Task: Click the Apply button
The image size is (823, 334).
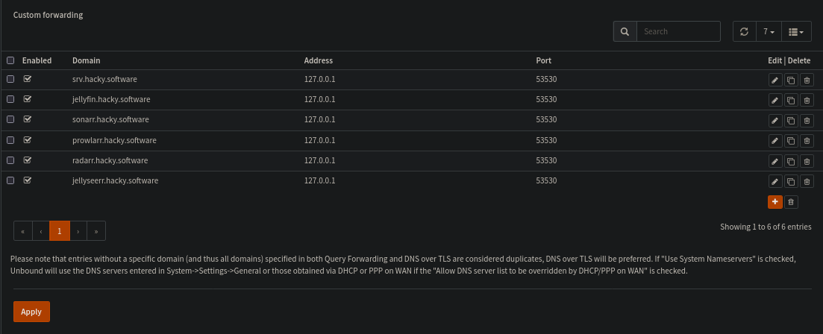Action: click(x=31, y=312)
